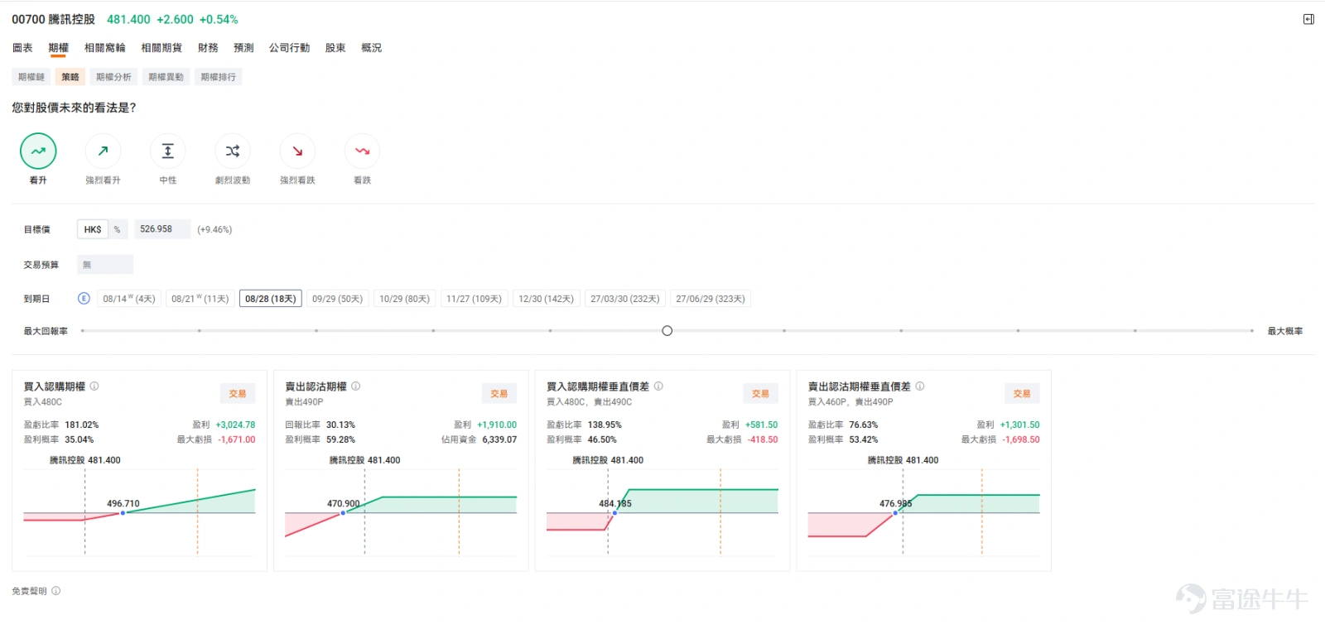Click the 最大概率 slider label
This screenshot has width=1325, height=629.
tap(1285, 331)
